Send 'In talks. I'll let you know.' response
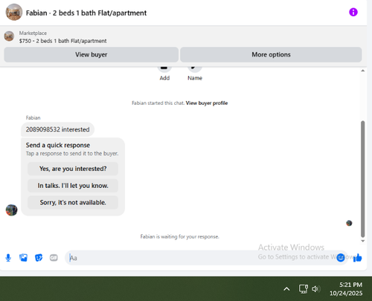 tap(73, 186)
